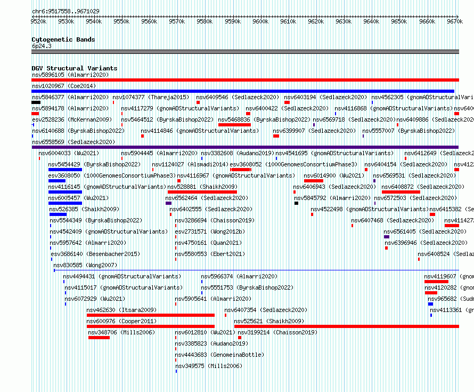Click the nsv6561405 (Sedlazeck2020) purple block
474x392 pixels.
(x=387, y=237)
